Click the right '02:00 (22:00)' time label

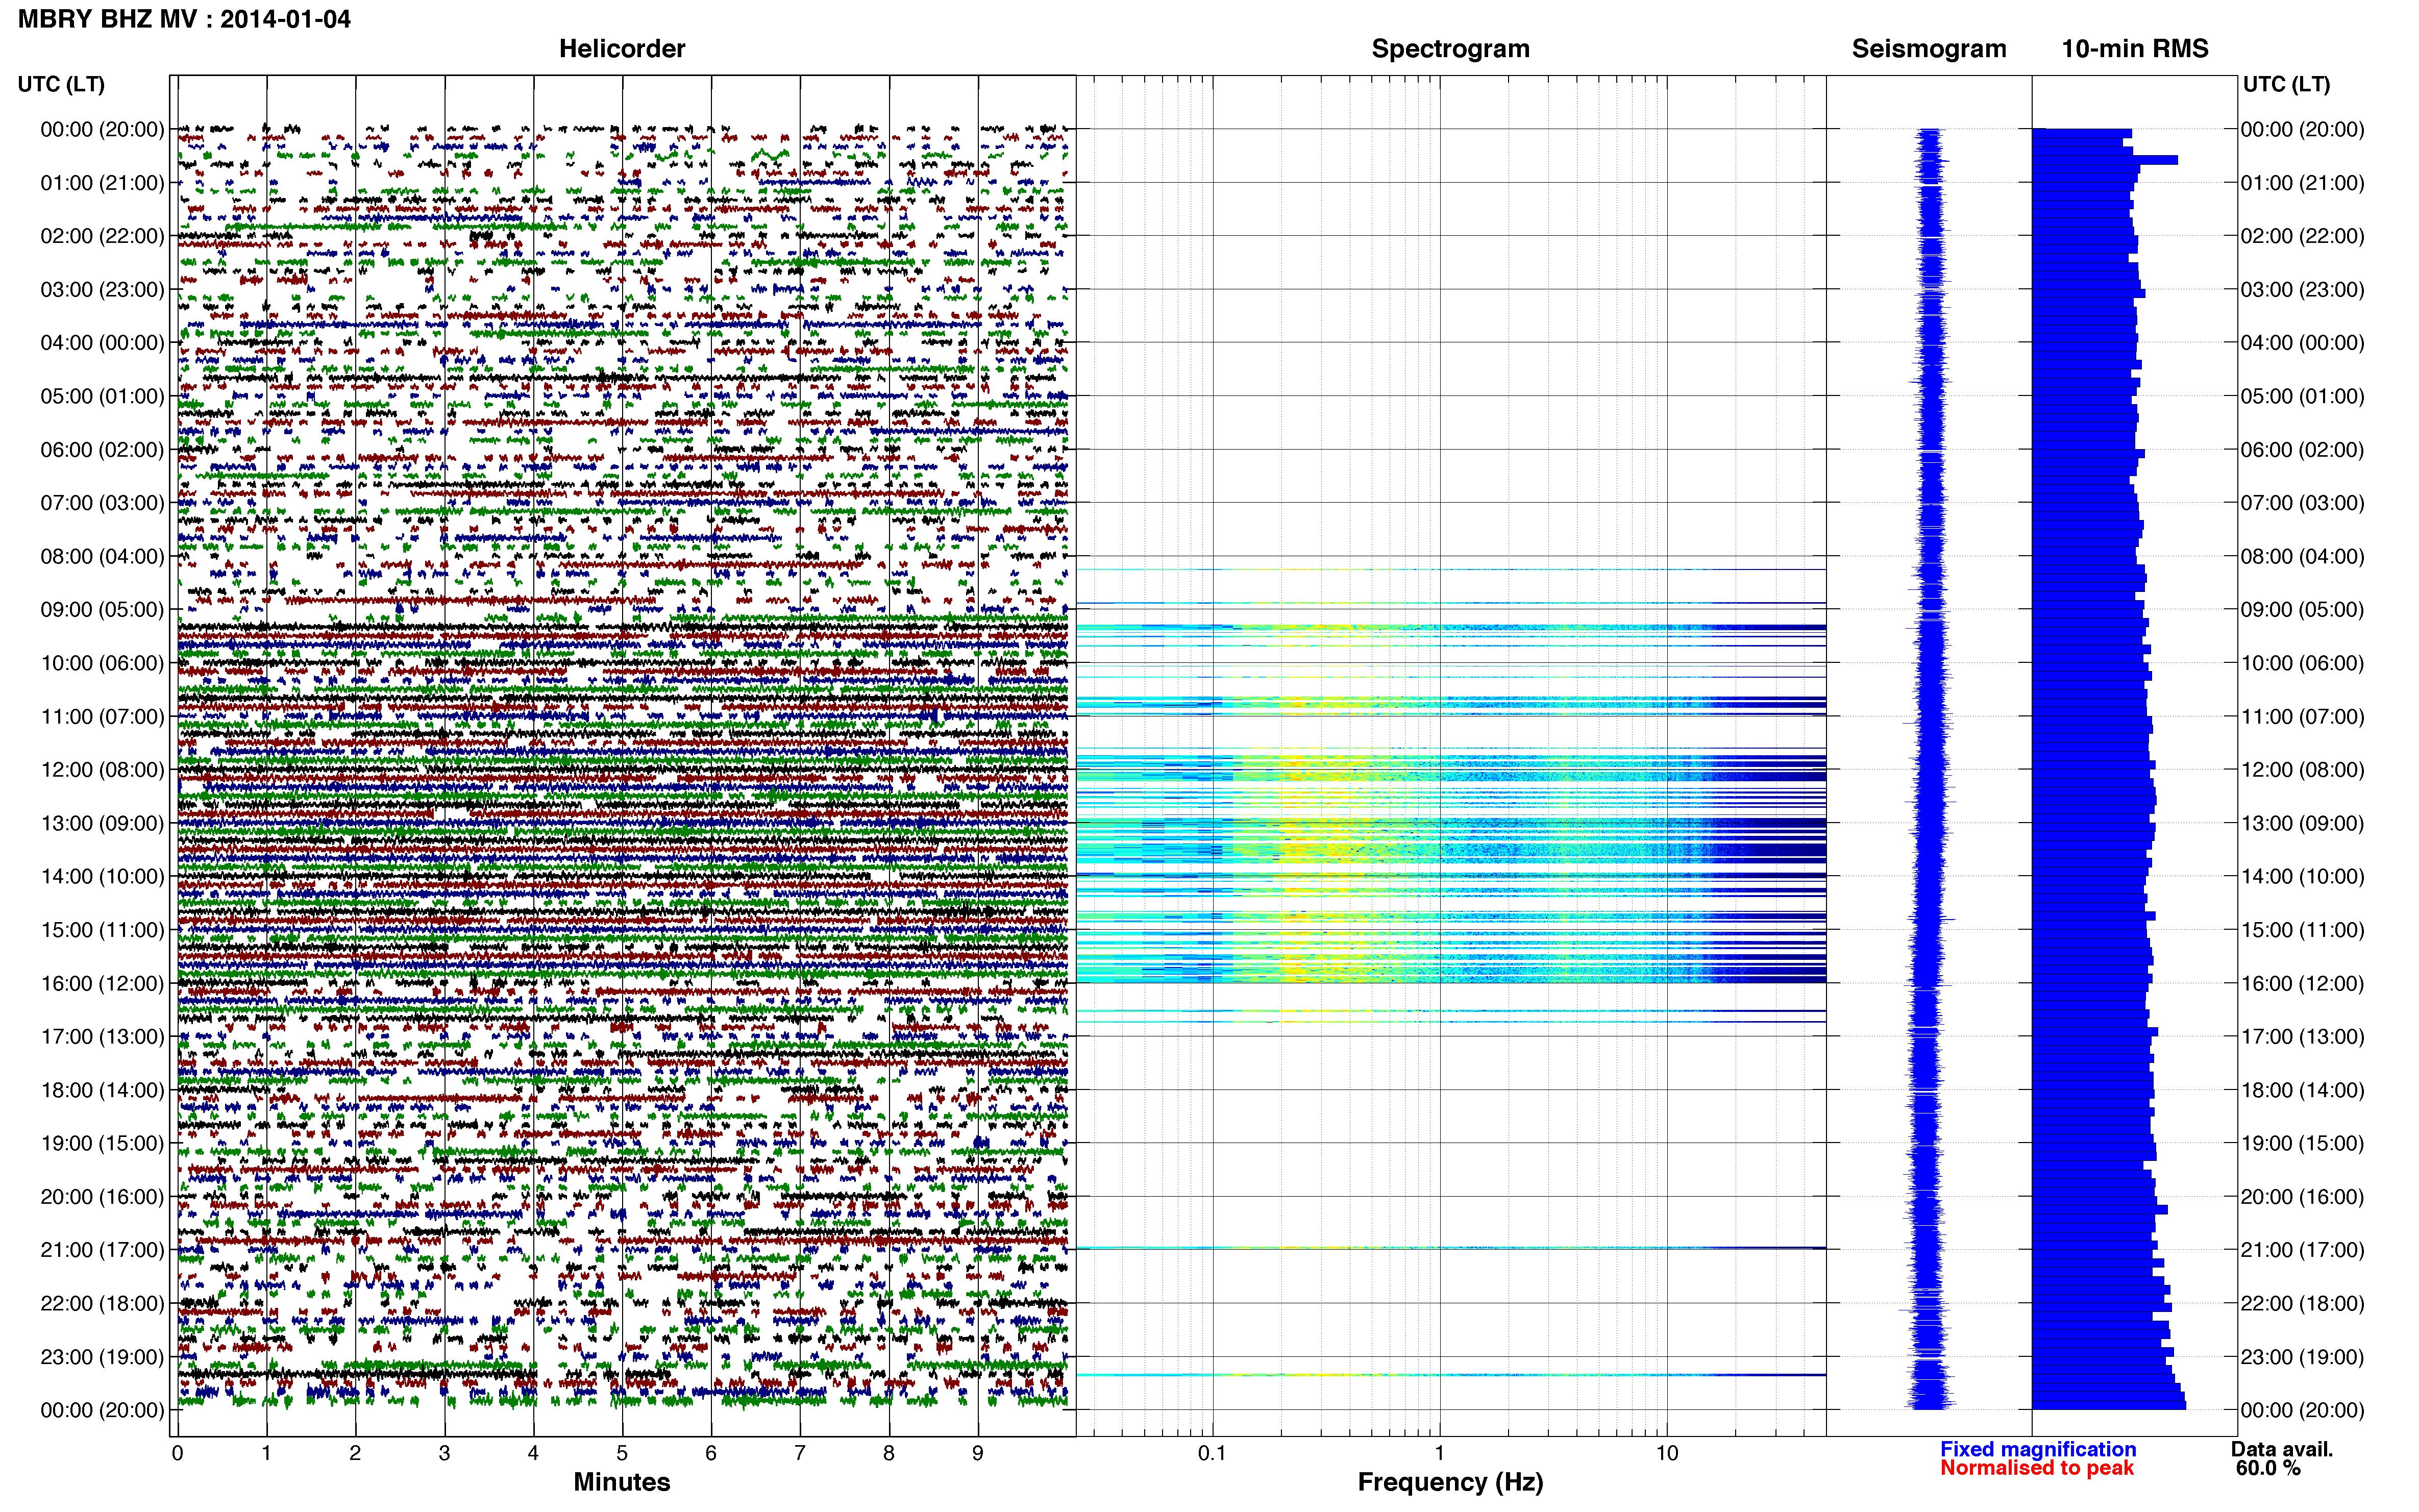click(x=2302, y=236)
